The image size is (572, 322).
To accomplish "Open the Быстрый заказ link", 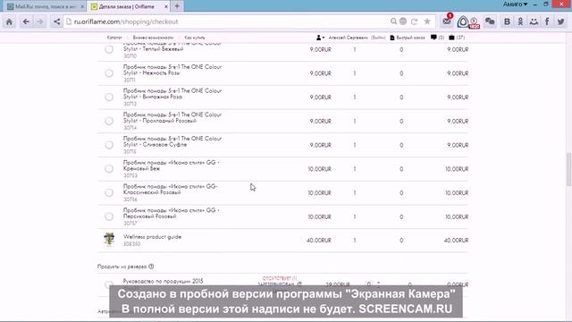I will tap(410, 38).
